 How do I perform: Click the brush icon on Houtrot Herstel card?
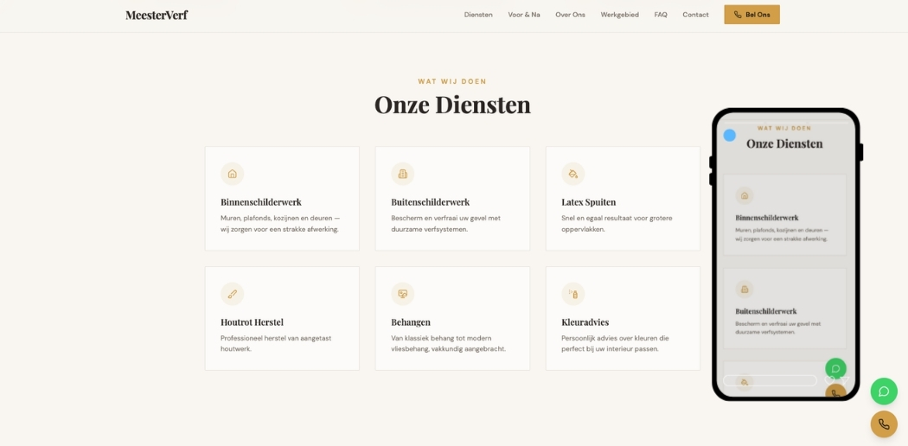click(233, 294)
